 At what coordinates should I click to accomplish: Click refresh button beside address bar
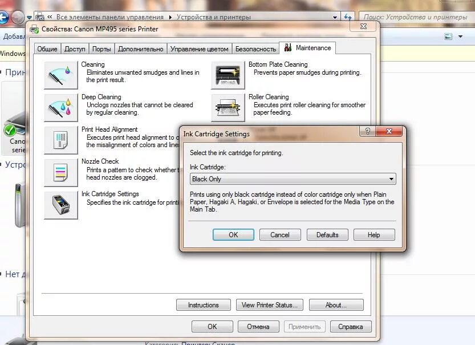[x=348, y=17]
